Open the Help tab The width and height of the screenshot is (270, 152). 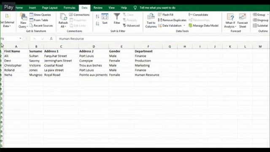[x=124, y=8]
